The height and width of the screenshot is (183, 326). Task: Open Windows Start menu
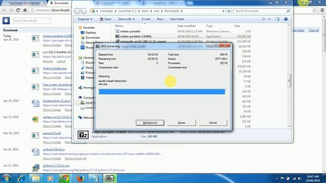(6, 178)
